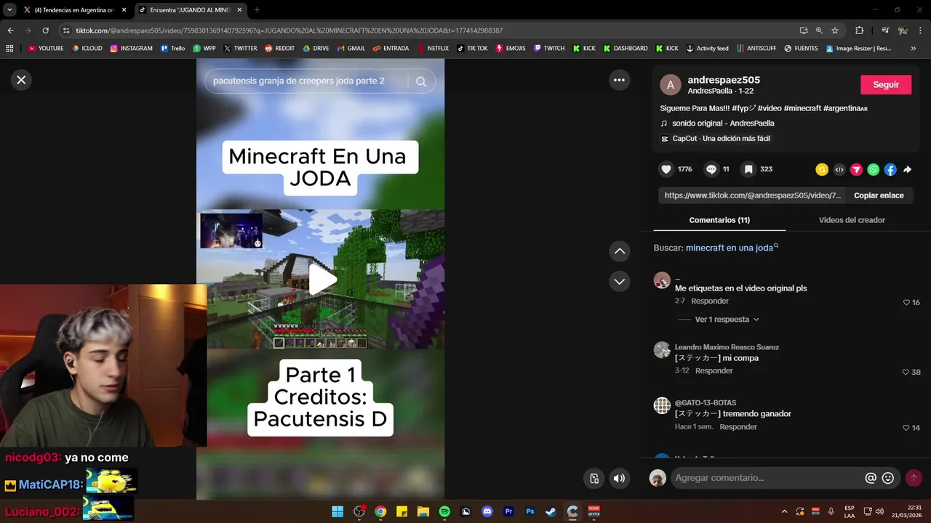This screenshot has width=931, height=523.
Task: Open Spotify from taskbar
Action: (x=444, y=511)
